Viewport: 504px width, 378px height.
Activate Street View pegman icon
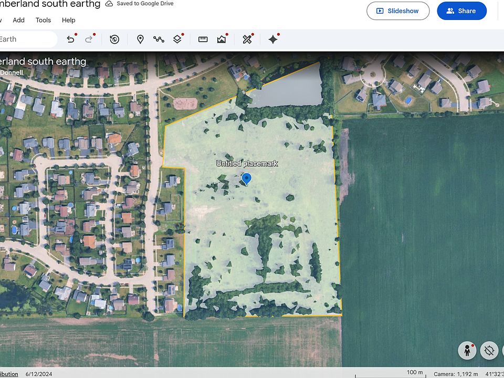(x=467, y=350)
